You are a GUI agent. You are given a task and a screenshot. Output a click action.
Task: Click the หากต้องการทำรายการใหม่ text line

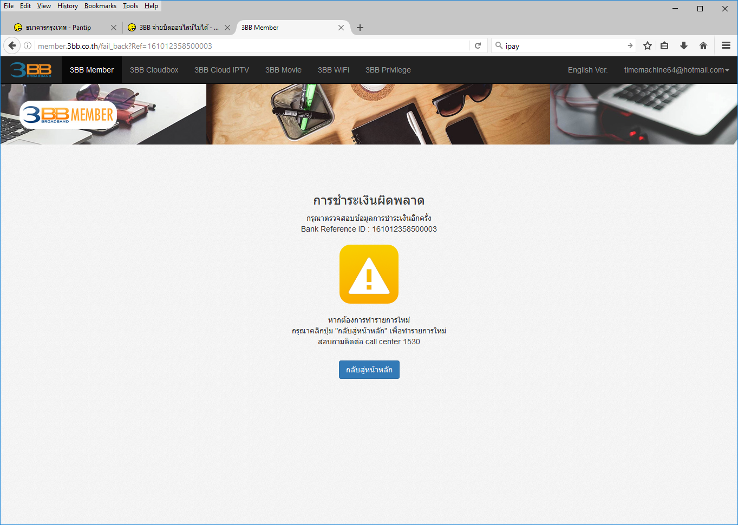click(369, 320)
